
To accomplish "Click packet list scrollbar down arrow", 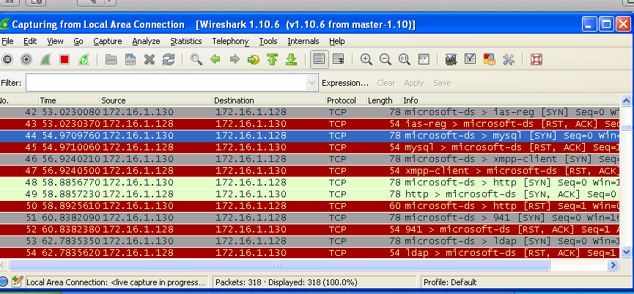I will point(626,252).
